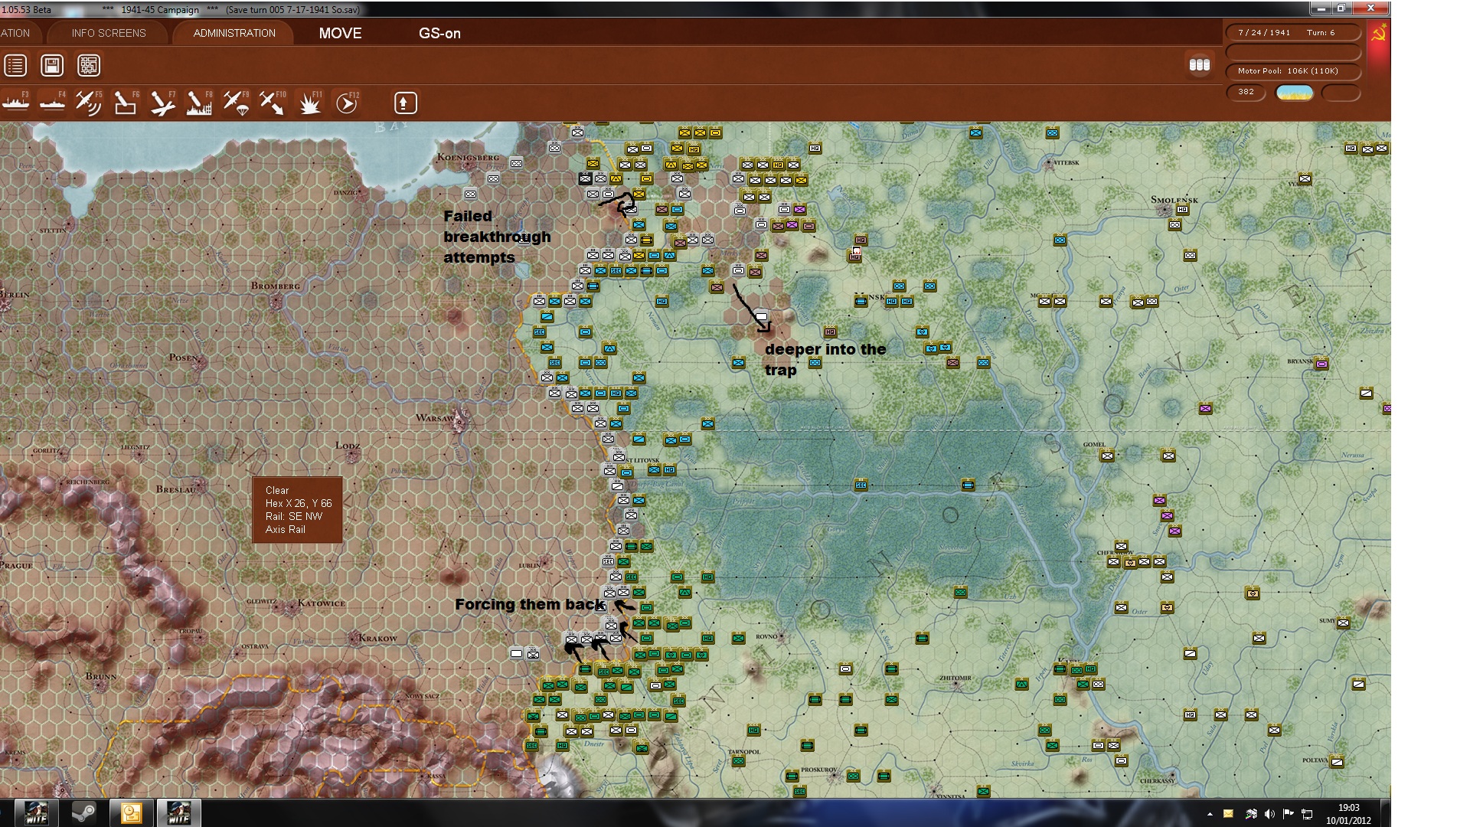This screenshot has width=1470, height=827.
Task: Click the Action Center flag tray icon
Action: (x=1288, y=814)
